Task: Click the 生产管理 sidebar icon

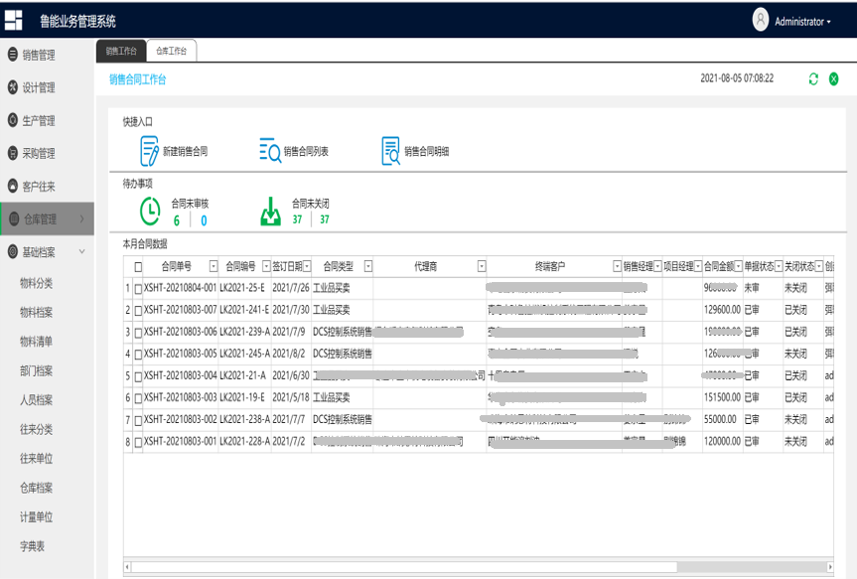Action: [13, 120]
